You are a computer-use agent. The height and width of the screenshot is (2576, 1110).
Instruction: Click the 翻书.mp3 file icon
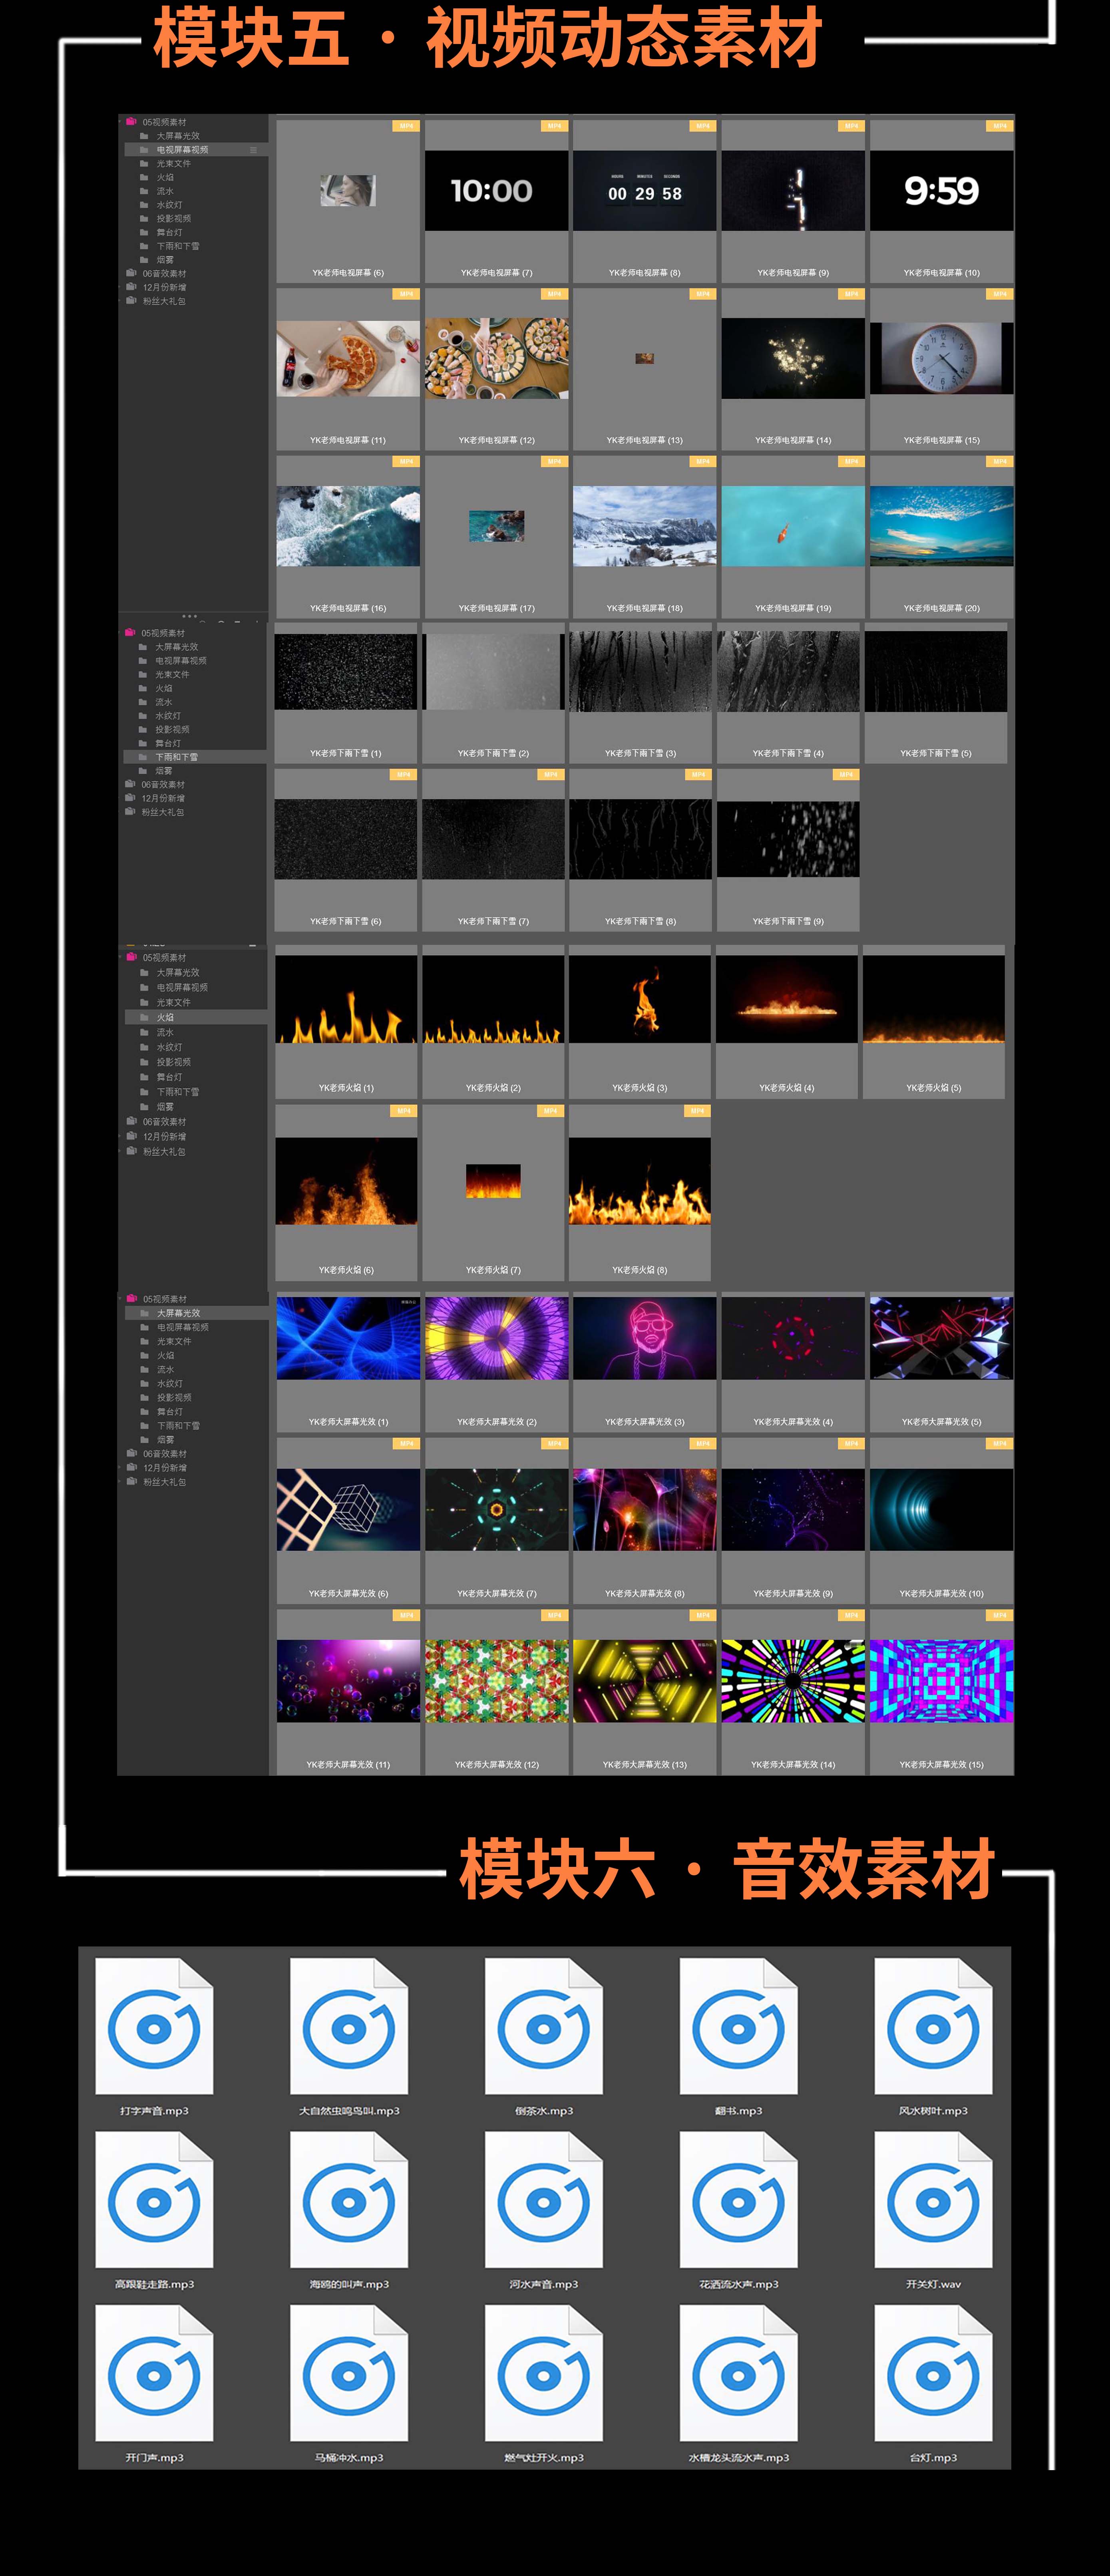pos(738,2026)
